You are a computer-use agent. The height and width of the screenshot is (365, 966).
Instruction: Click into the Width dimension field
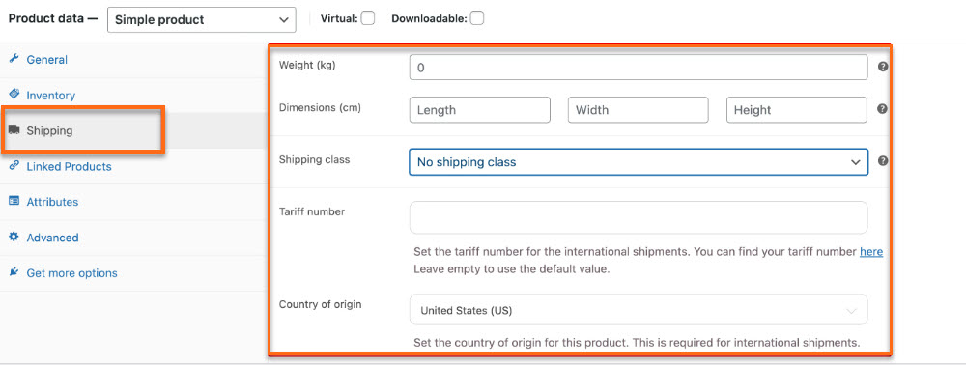coord(639,109)
